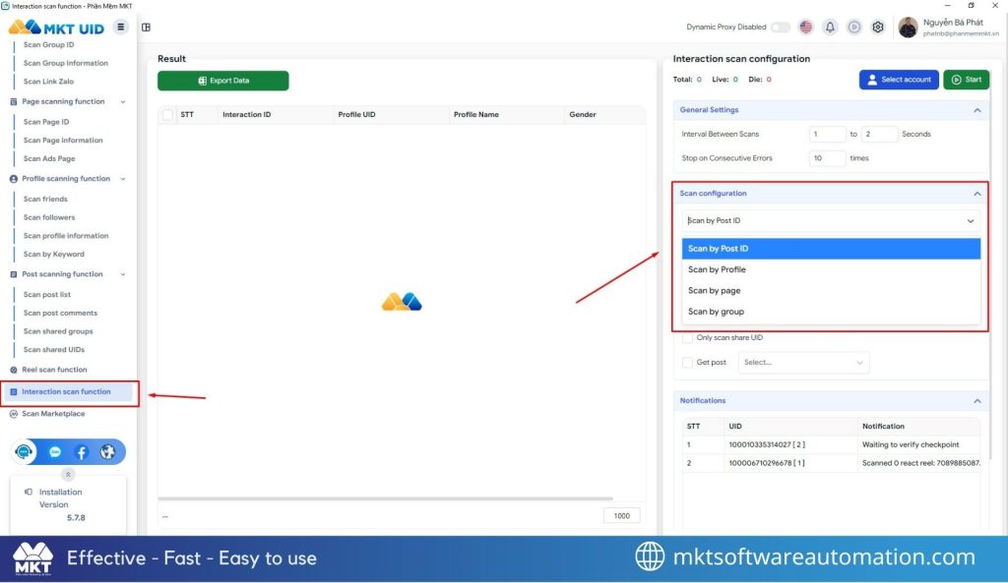Image resolution: width=1008 pixels, height=583 pixels.
Task: Open the Facebook icon in sidebar
Action: tap(81, 452)
